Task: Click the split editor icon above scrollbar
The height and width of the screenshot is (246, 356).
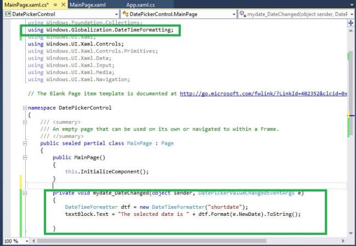Action: click(x=351, y=22)
